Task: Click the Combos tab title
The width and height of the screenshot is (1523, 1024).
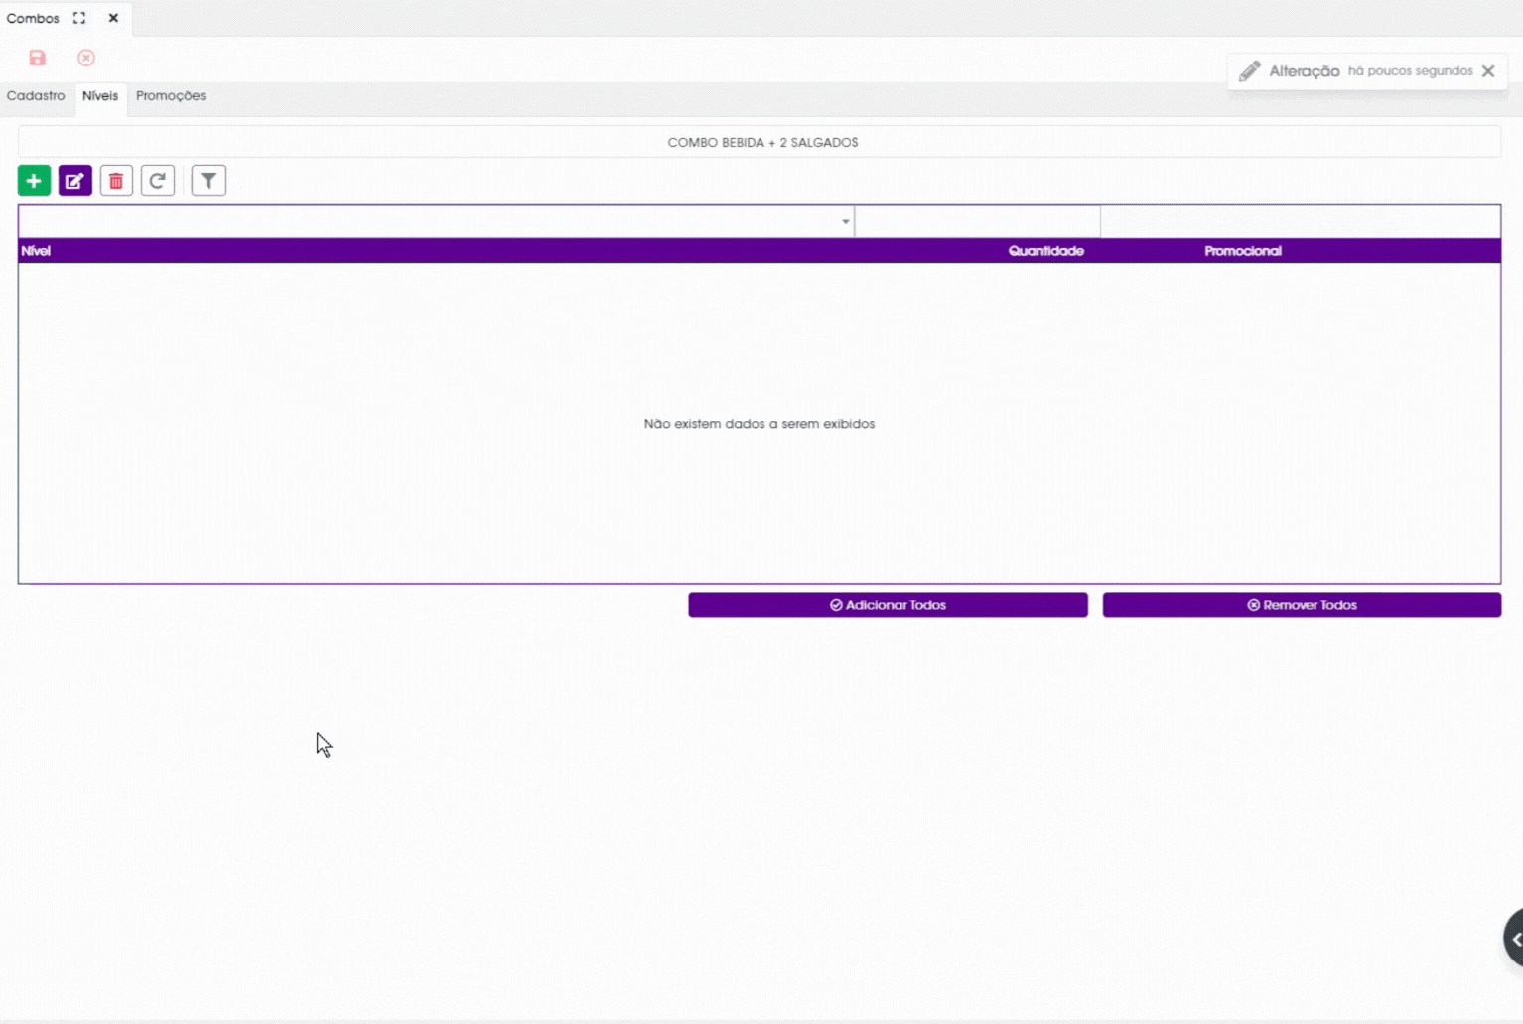Action: (33, 18)
